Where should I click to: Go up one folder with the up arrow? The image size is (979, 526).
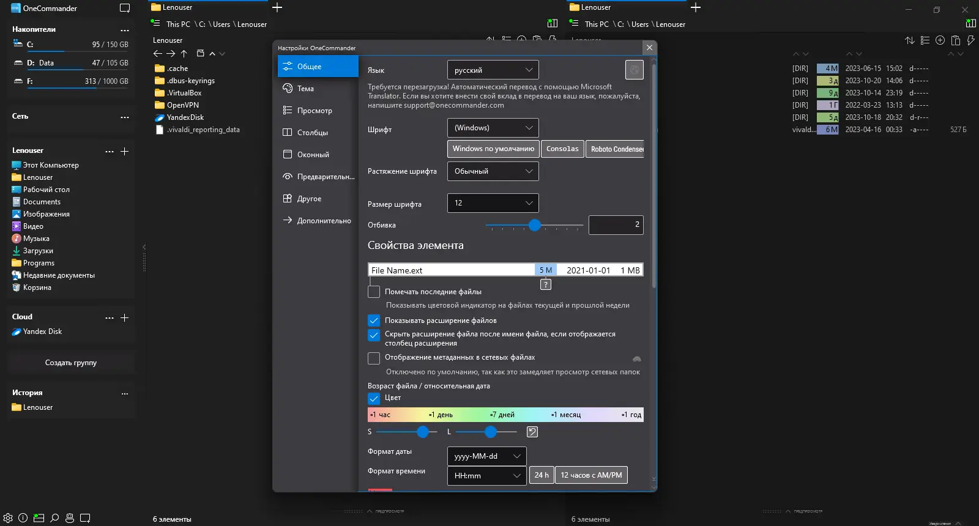pyautogui.click(x=184, y=54)
